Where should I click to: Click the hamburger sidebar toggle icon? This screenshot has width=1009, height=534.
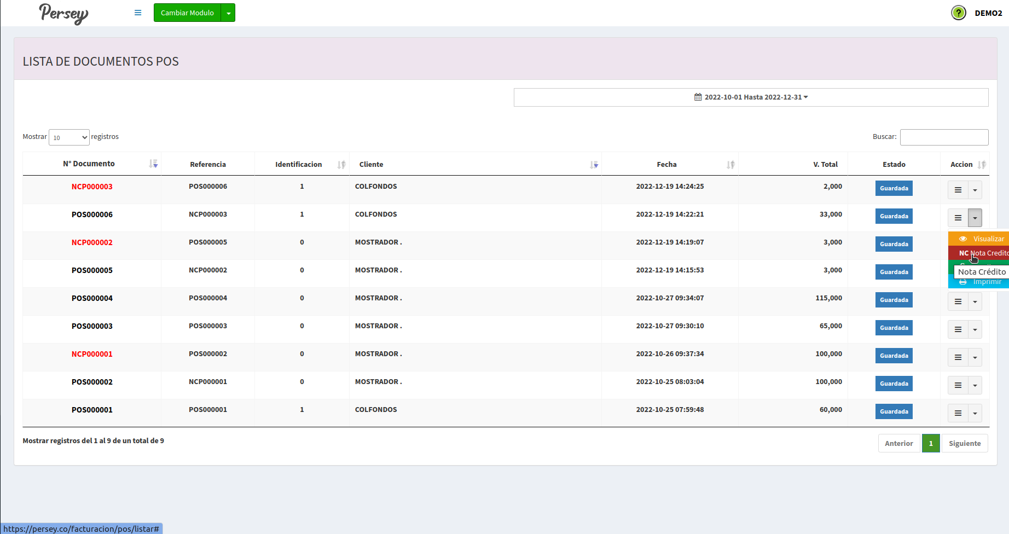coord(138,13)
